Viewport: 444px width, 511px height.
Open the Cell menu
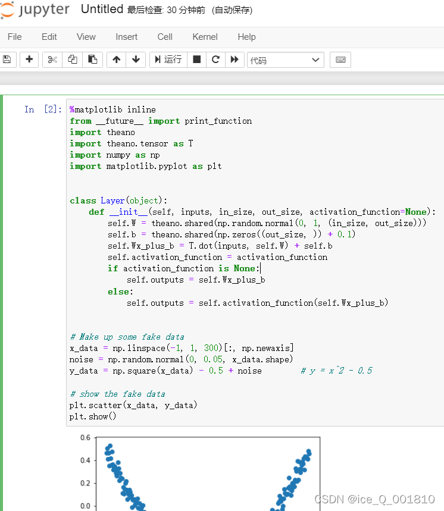point(165,37)
